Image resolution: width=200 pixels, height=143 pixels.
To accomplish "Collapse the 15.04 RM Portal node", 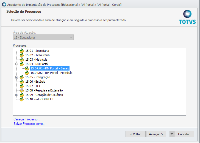I will 17,64.
